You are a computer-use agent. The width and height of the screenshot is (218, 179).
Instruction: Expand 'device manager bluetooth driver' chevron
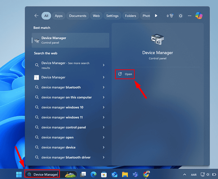pyautogui.click(x=103, y=157)
